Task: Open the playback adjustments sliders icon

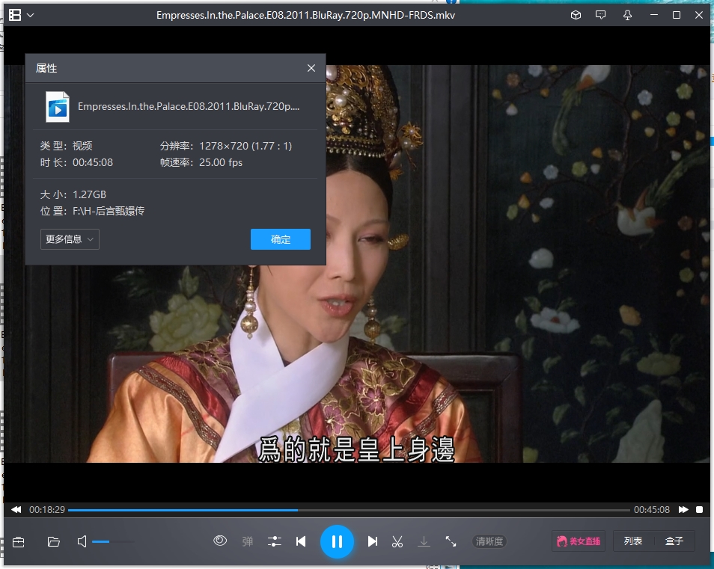Action: click(274, 541)
